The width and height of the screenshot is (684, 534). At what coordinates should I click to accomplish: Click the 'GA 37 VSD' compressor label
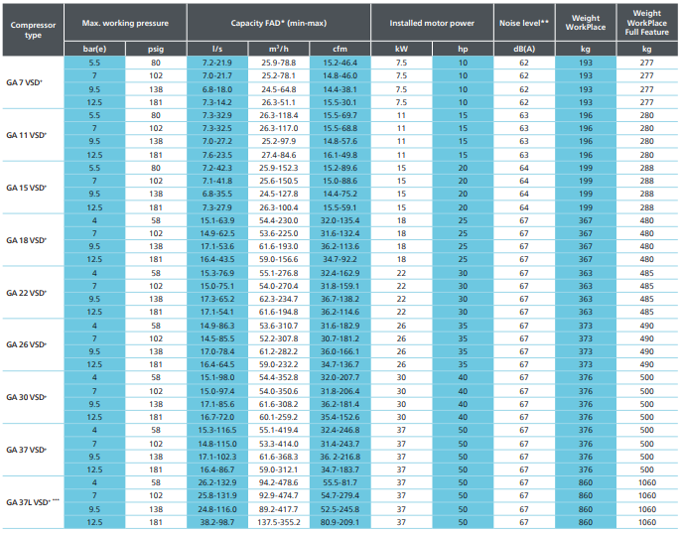click(x=26, y=450)
